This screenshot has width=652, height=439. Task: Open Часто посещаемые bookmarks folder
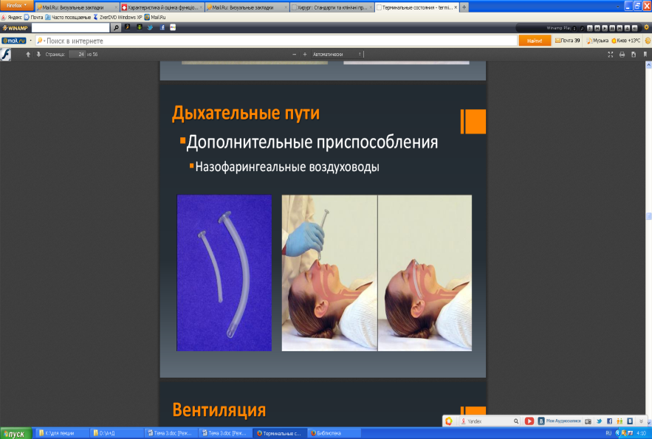pos(68,18)
